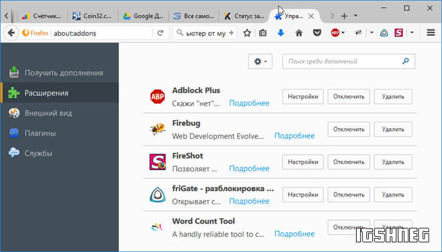The height and width of the screenshot is (252, 442).
Task: Disable the Firebug extension
Action: point(348,129)
